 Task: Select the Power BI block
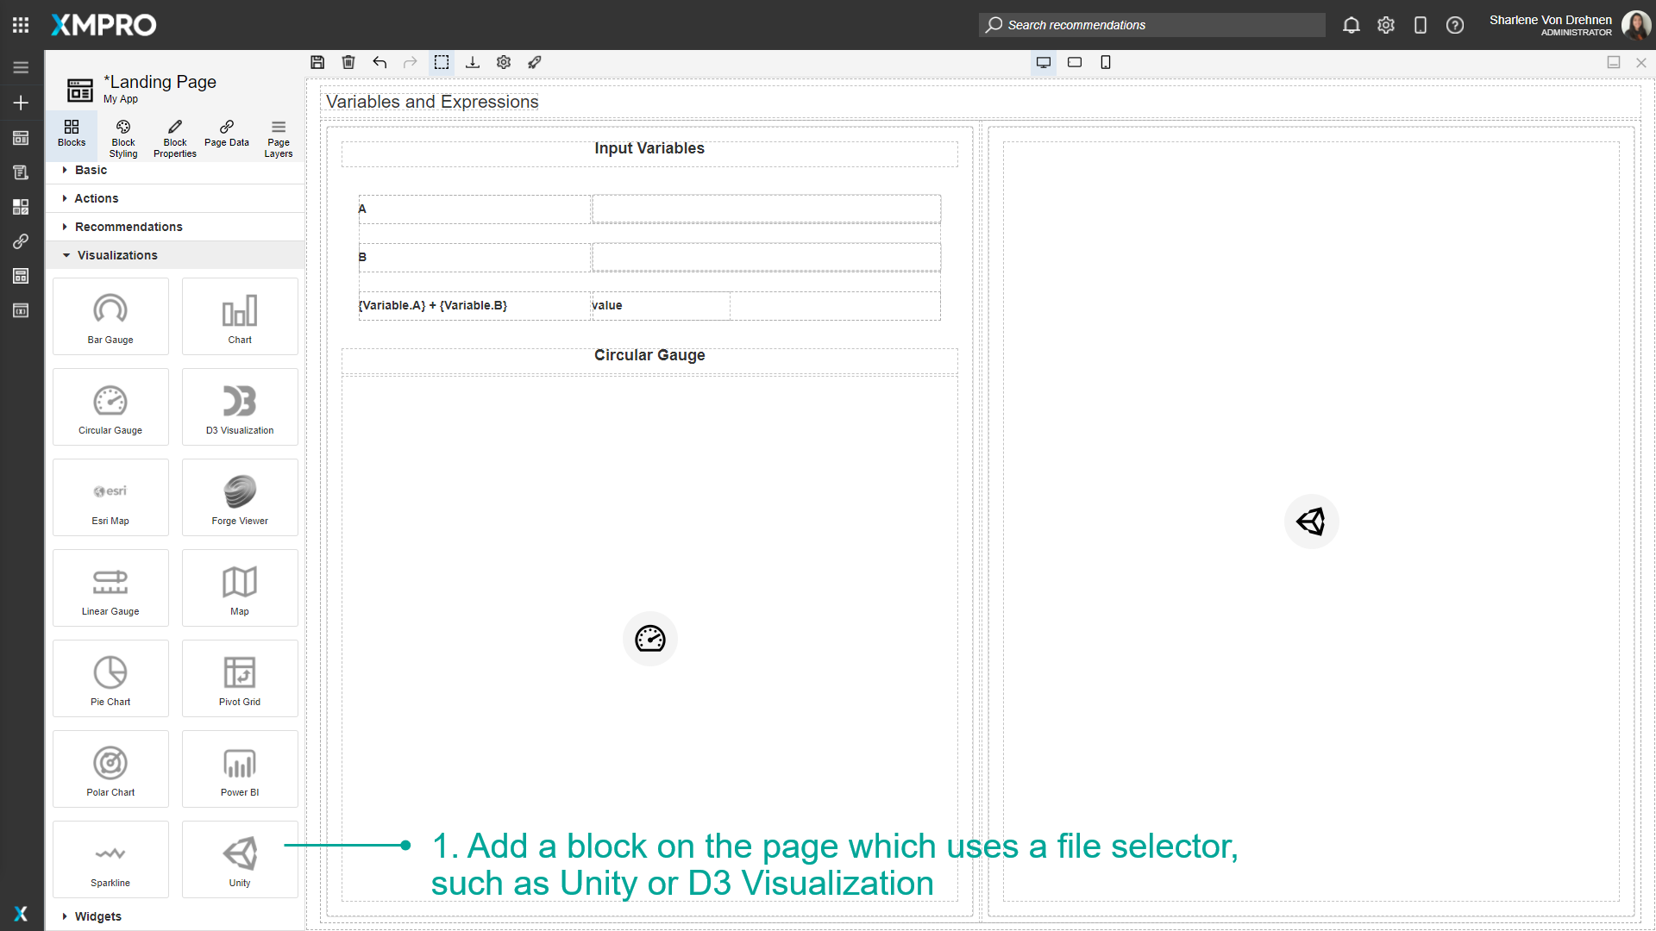tap(239, 768)
